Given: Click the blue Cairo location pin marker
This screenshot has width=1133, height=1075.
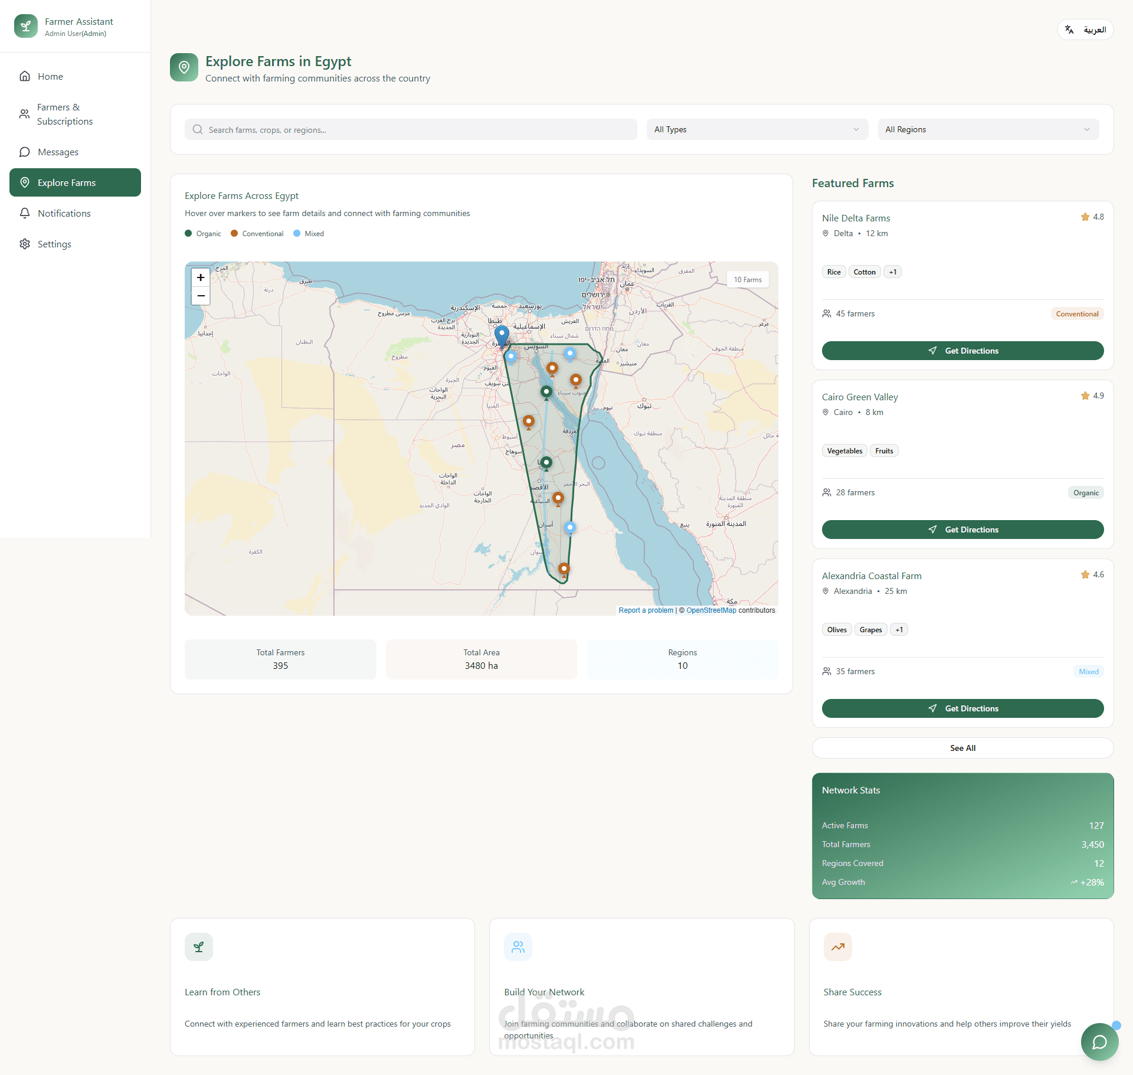Looking at the screenshot, I should (x=502, y=335).
